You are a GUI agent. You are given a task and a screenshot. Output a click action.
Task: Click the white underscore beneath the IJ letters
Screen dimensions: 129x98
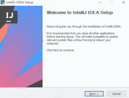[x=8, y=21]
